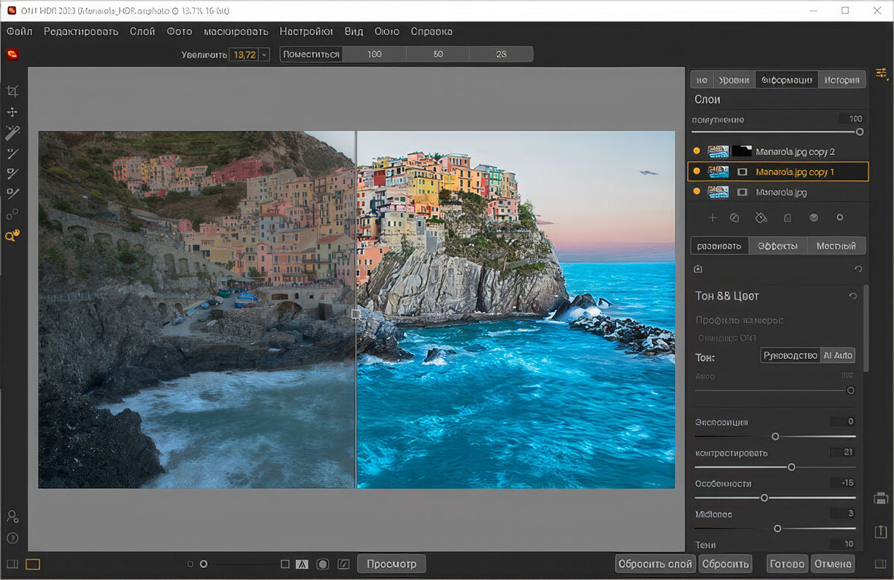Select the Руководство tone mode

pos(790,355)
